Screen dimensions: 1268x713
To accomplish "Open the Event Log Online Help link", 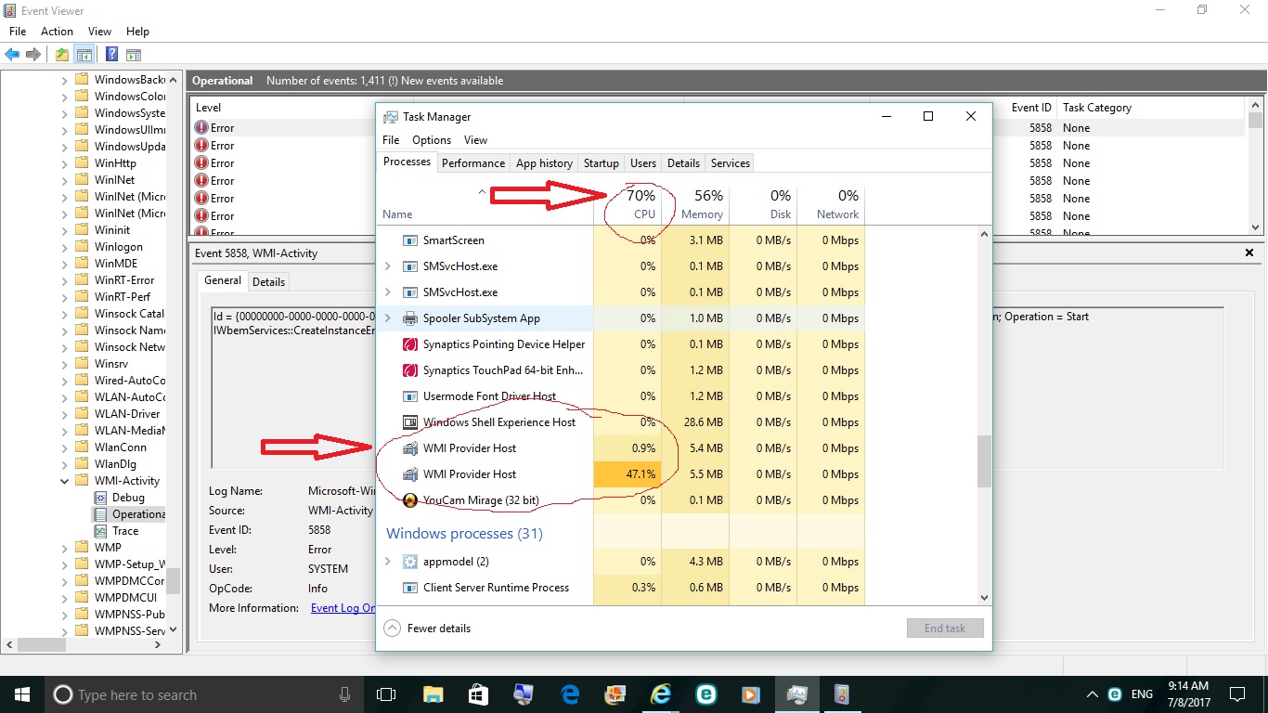I will (x=343, y=608).
